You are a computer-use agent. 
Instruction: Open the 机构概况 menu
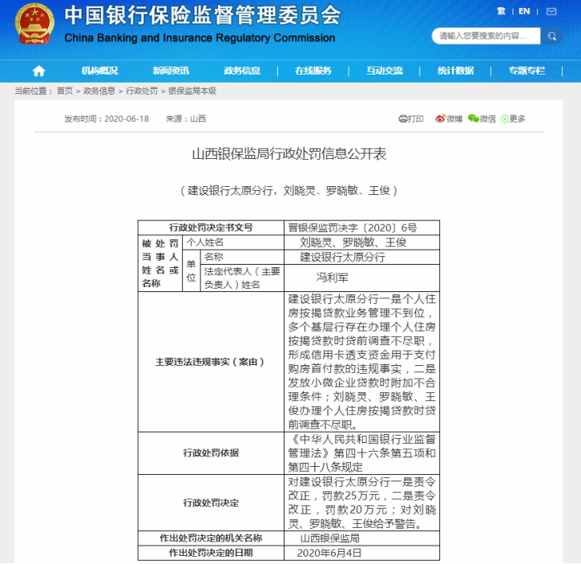click(99, 71)
